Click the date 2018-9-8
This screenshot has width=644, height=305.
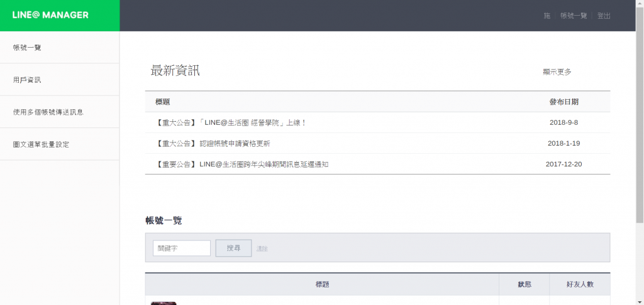pos(563,122)
